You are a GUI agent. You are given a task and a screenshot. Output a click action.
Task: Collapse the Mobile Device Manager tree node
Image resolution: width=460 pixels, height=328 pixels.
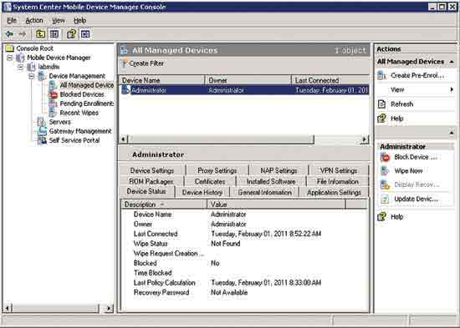(10, 58)
